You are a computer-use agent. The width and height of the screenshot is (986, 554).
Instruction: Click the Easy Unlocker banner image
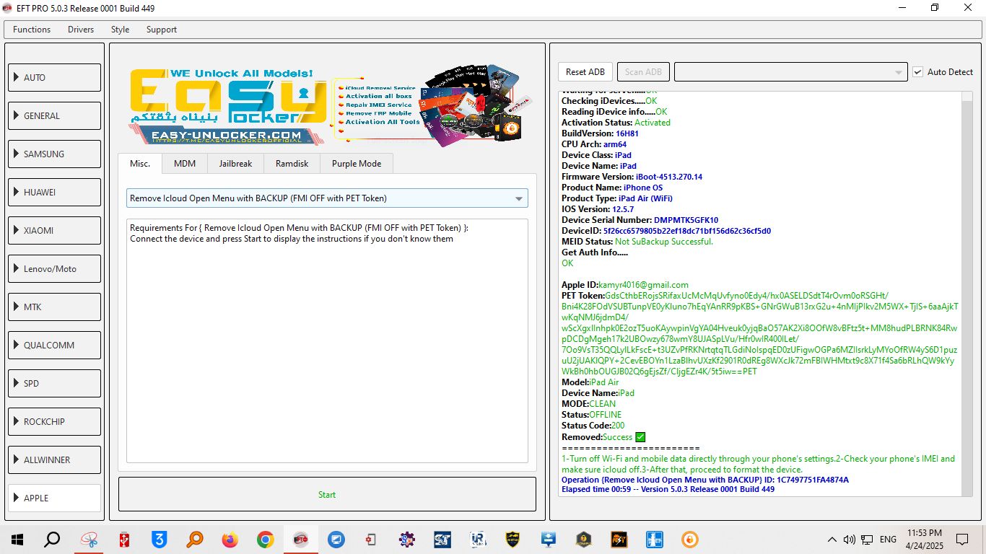331,105
